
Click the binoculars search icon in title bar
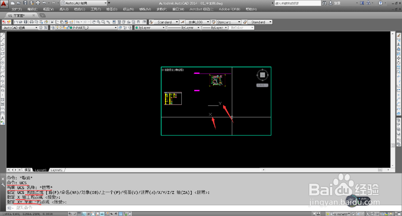pos(324,3)
